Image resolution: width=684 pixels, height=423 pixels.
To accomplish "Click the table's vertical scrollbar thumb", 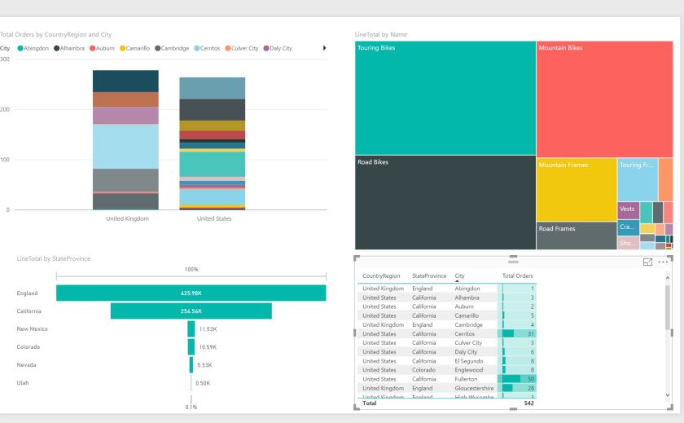I will [x=669, y=307].
